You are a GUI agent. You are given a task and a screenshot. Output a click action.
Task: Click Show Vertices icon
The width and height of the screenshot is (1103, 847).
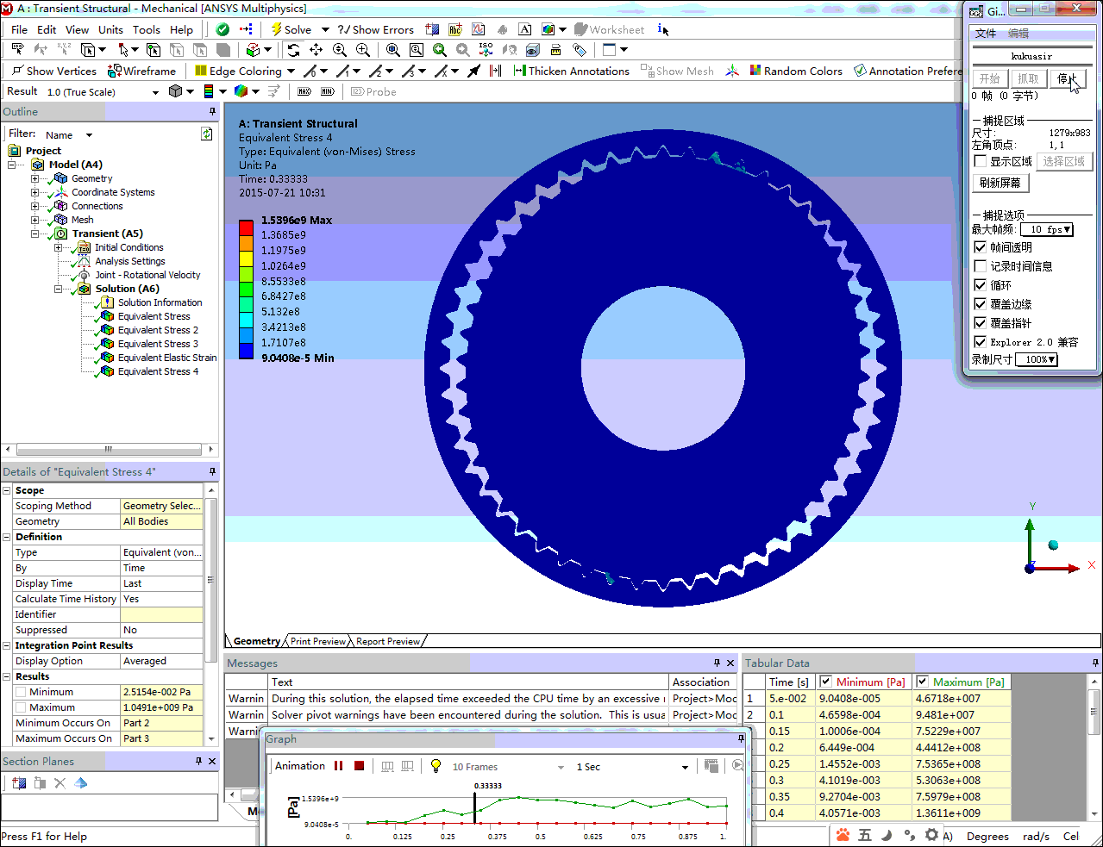(x=17, y=71)
